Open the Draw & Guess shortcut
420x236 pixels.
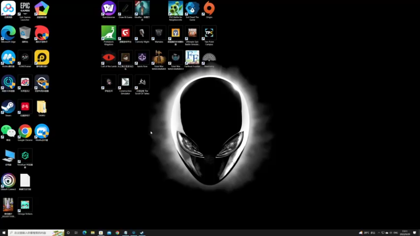tap(125, 9)
